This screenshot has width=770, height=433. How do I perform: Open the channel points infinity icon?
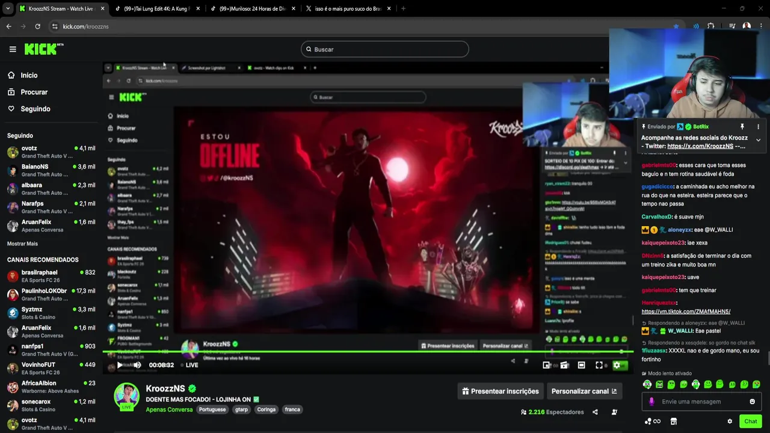point(653,422)
